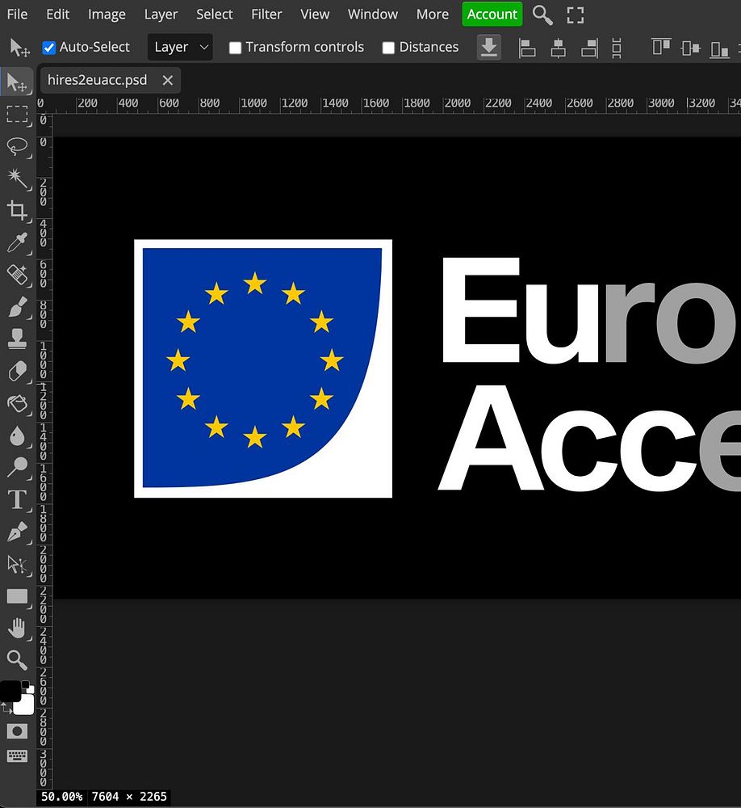
Task: Open the black foreground color swatch
Action: [x=10, y=692]
